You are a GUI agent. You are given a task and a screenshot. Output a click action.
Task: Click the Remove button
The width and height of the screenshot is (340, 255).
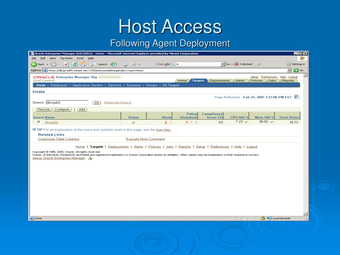[x=44, y=109]
